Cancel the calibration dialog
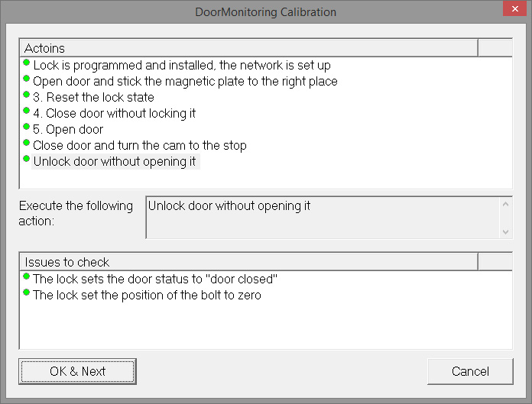Screen dimensions: 532x404 point(470,372)
